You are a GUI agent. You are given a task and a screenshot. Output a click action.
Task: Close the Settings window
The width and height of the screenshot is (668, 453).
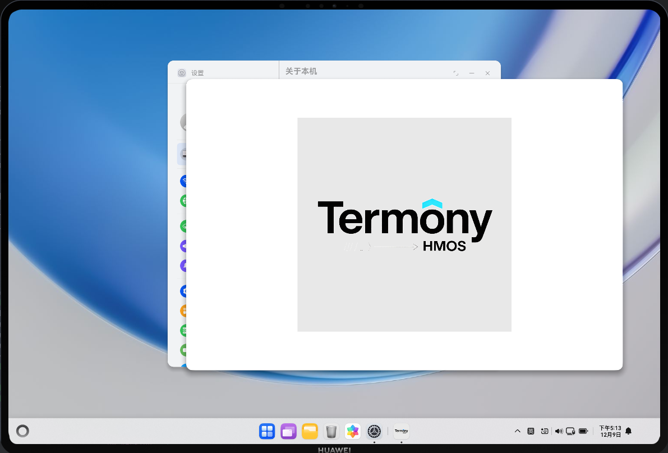(487, 73)
